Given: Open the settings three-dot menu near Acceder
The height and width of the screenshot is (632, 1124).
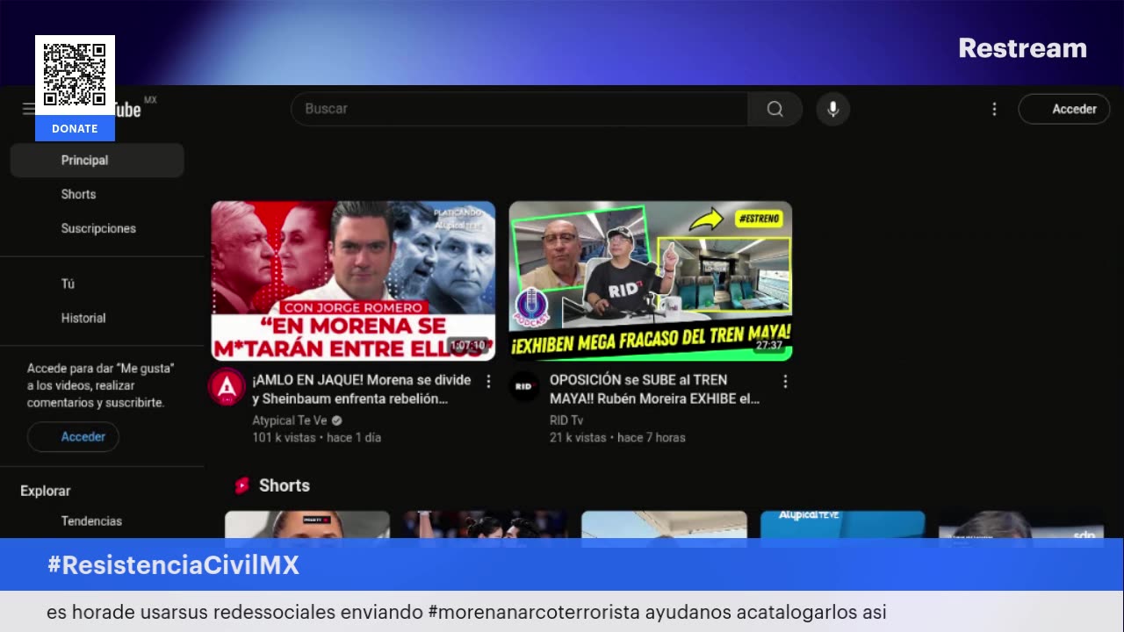Looking at the screenshot, I should click(x=994, y=109).
